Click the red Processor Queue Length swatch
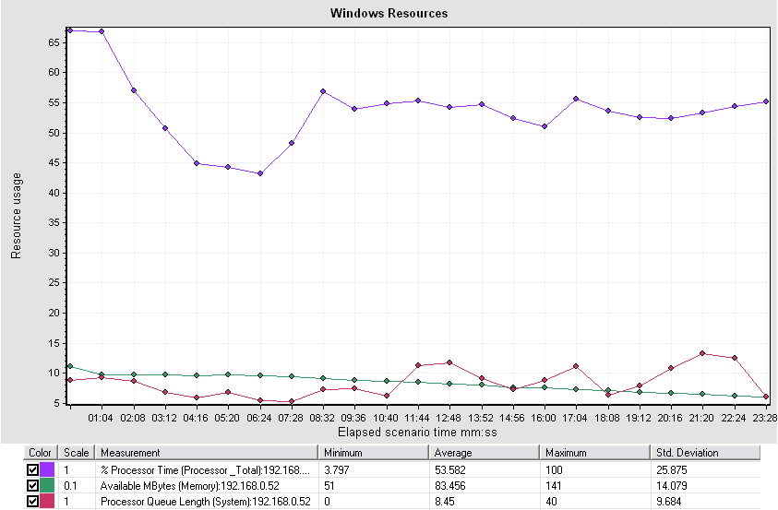 click(47, 501)
